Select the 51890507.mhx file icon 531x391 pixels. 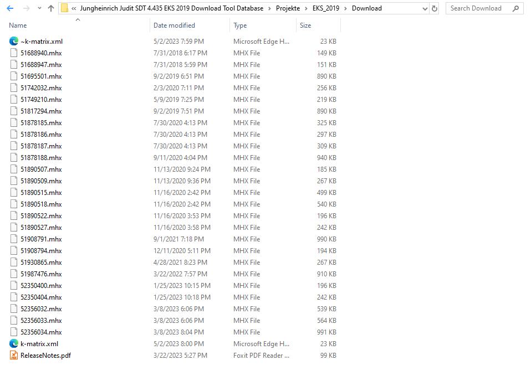coord(13,169)
